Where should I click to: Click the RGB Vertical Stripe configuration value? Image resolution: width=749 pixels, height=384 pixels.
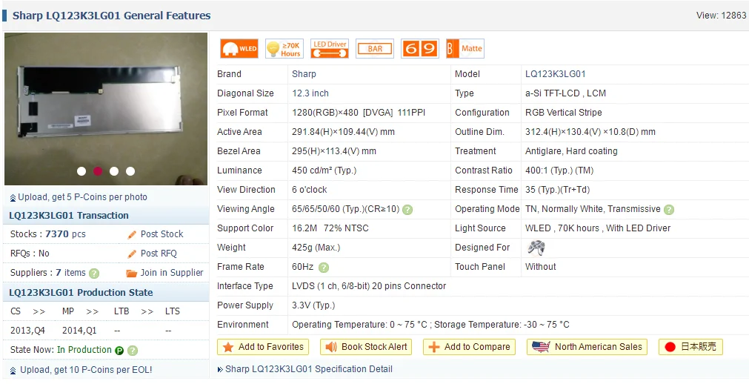coord(564,113)
